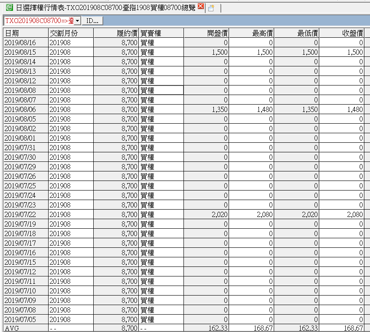Select the 2019/08/05 date cell
This screenshot has width=370, height=332.
point(26,119)
